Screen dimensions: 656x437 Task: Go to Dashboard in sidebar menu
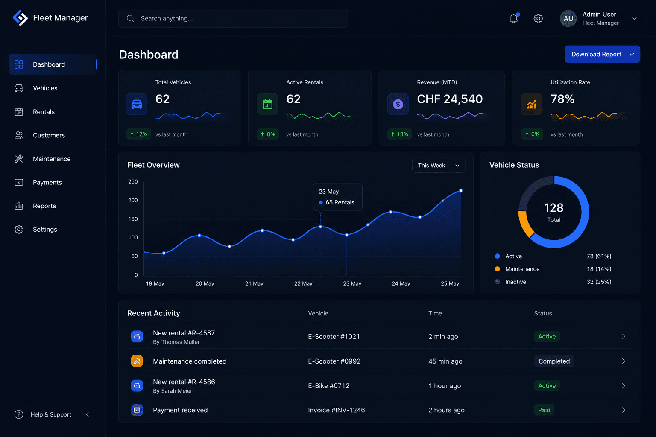click(53, 64)
